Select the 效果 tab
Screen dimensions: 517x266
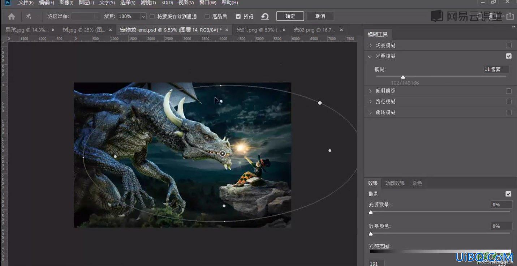tap(372, 183)
